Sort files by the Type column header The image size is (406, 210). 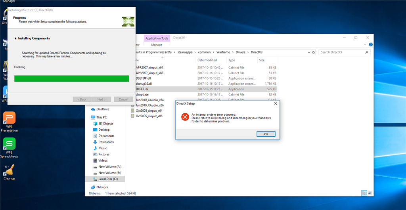pyautogui.click(x=242, y=60)
